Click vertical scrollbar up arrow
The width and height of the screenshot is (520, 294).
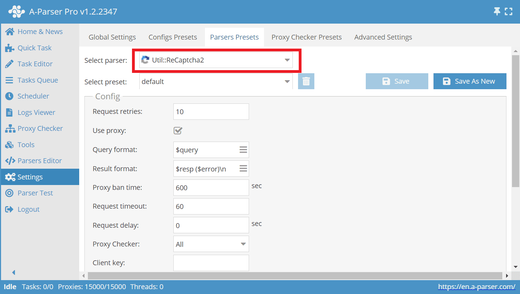click(x=515, y=51)
